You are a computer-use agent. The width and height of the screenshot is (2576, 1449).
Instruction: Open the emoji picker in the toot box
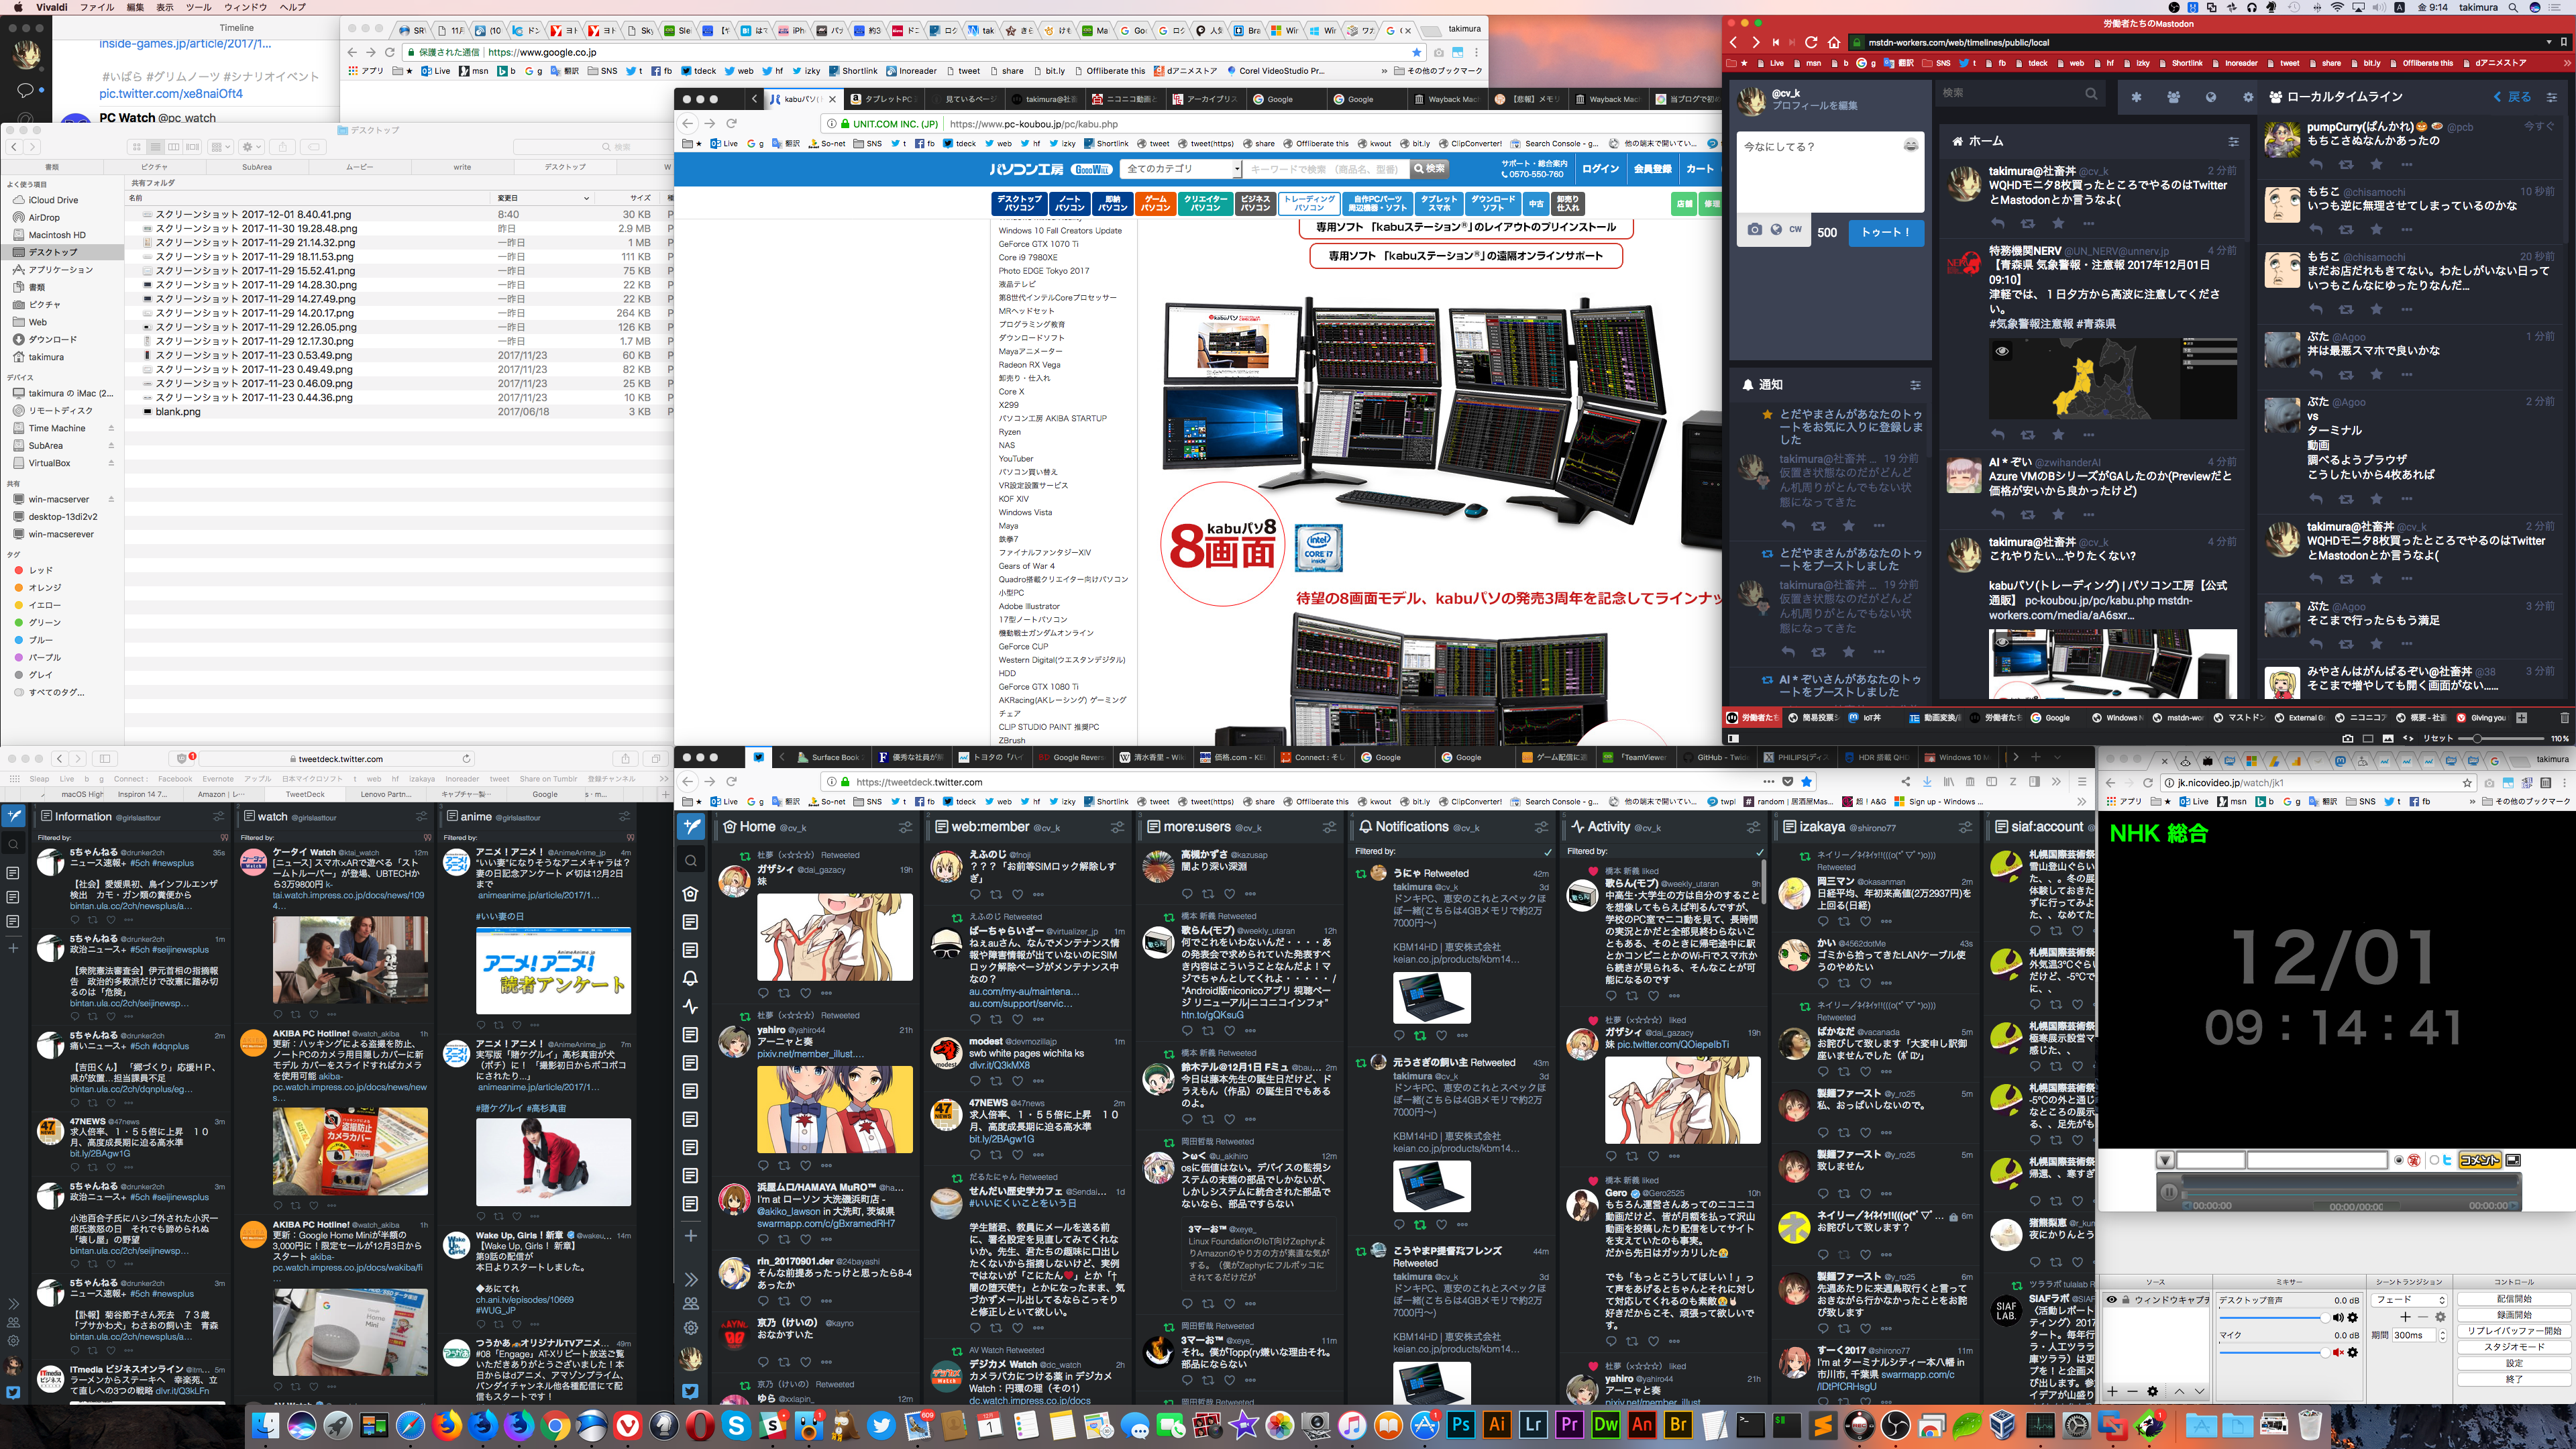point(1910,146)
